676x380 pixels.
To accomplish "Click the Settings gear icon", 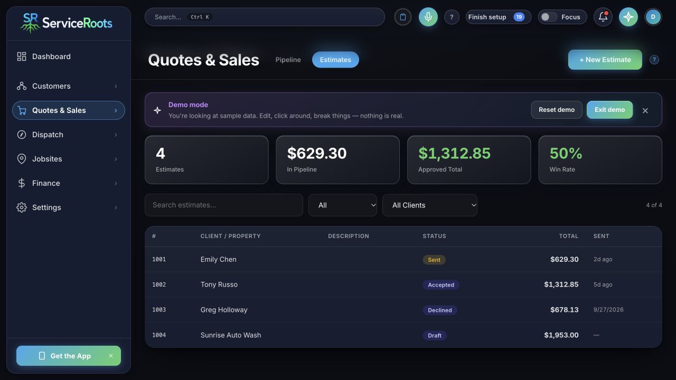I will 22,207.
